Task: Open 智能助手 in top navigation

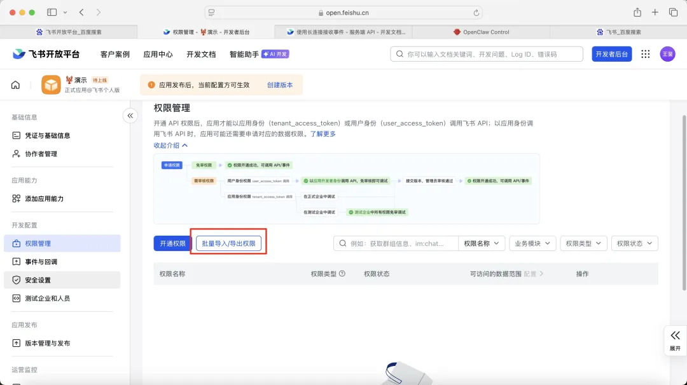Action: pos(244,54)
